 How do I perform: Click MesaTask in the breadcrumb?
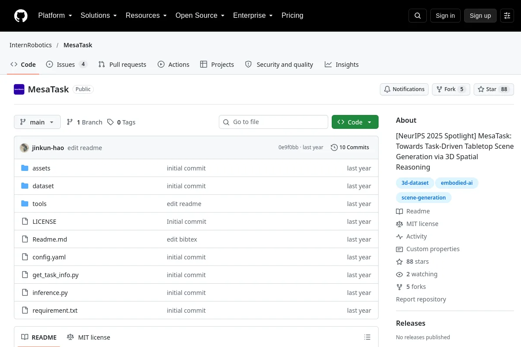click(x=78, y=45)
